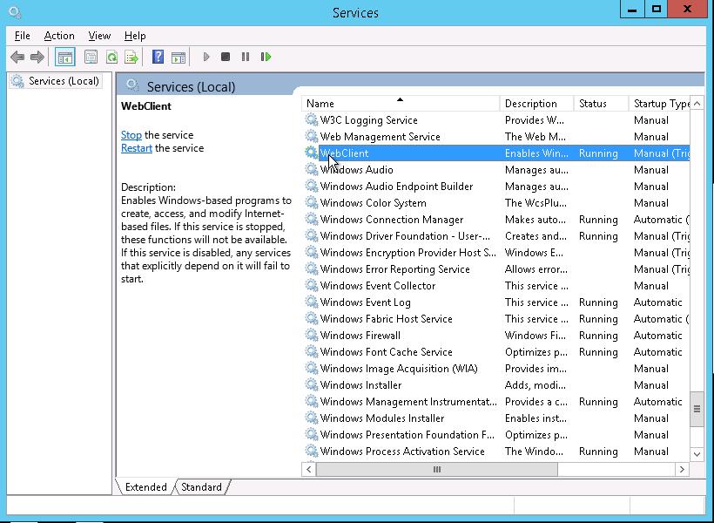Click the Stop Service square icon
Viewport: 714px width, 523px height.
coord(226,57)
